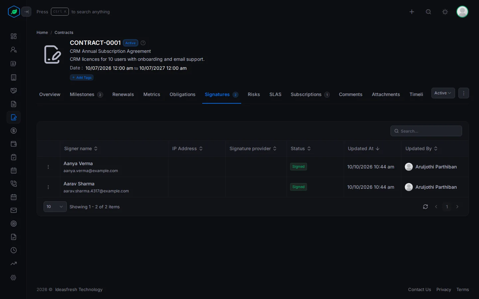Image resolution: width=479 pixels, height=299 pixels.
Task: Sort by Signer name column
Action: [x=81, y=149]
